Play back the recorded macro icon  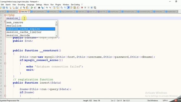89,8
